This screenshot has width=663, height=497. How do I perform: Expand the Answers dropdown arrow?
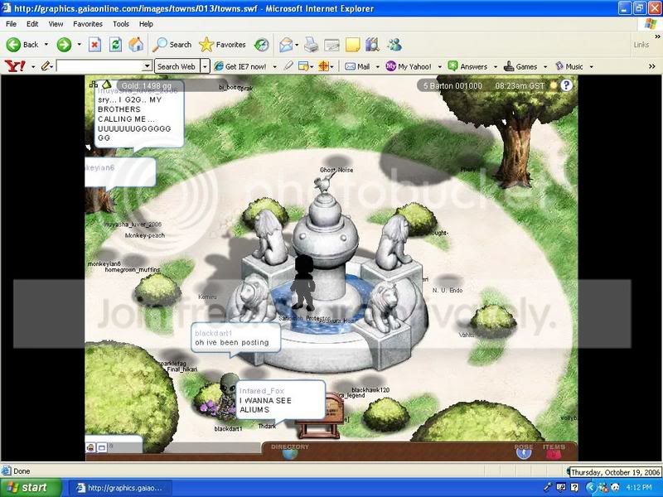pos(496,67)
